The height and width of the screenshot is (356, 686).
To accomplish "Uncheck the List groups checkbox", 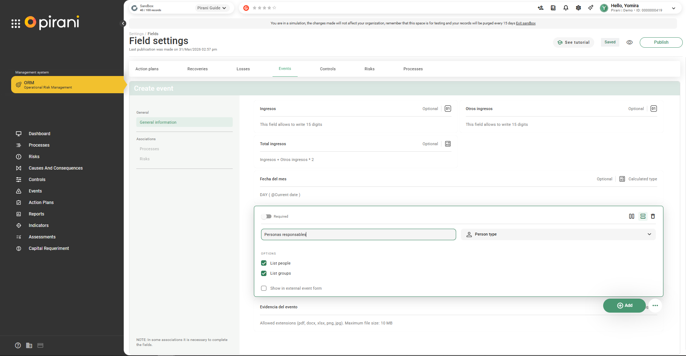I will point(264,273).
